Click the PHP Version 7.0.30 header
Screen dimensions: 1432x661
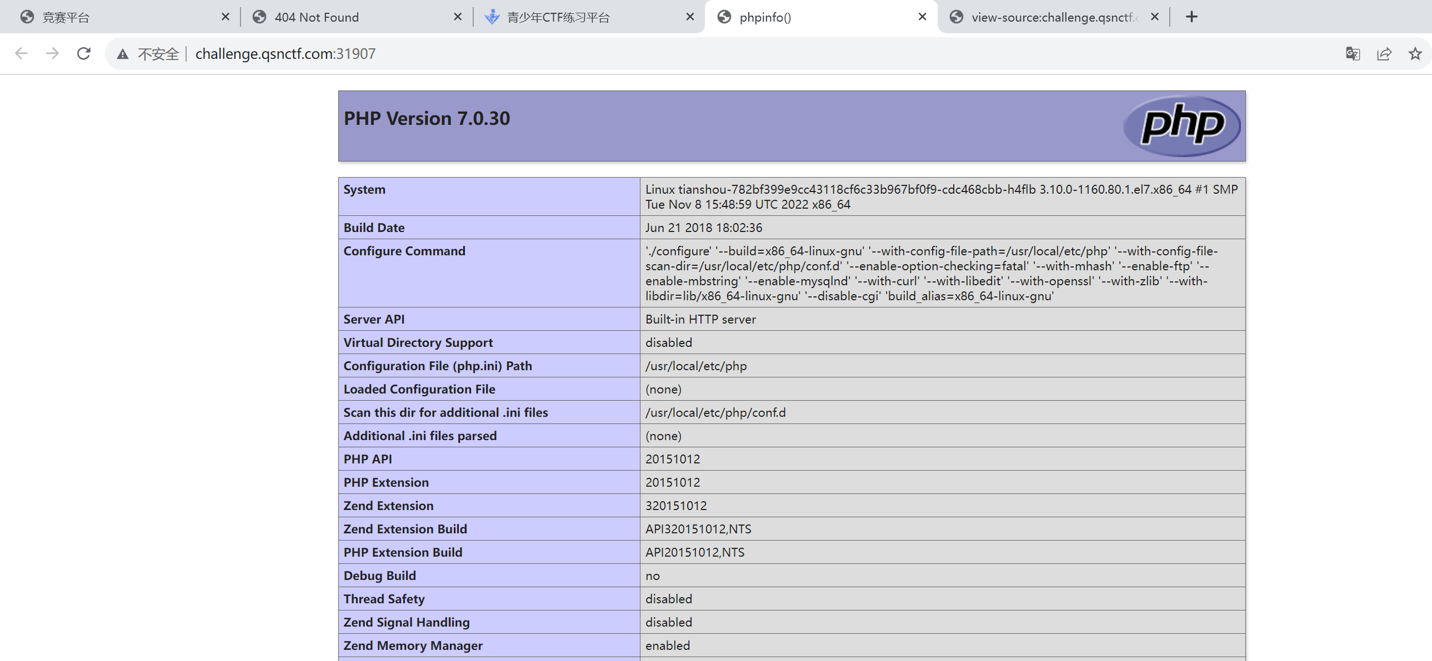(x=427, y=118)
